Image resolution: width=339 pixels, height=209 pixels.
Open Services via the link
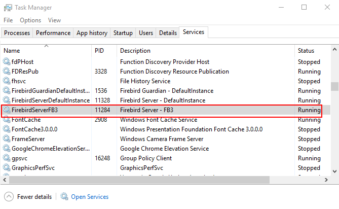tap(90, 197)
